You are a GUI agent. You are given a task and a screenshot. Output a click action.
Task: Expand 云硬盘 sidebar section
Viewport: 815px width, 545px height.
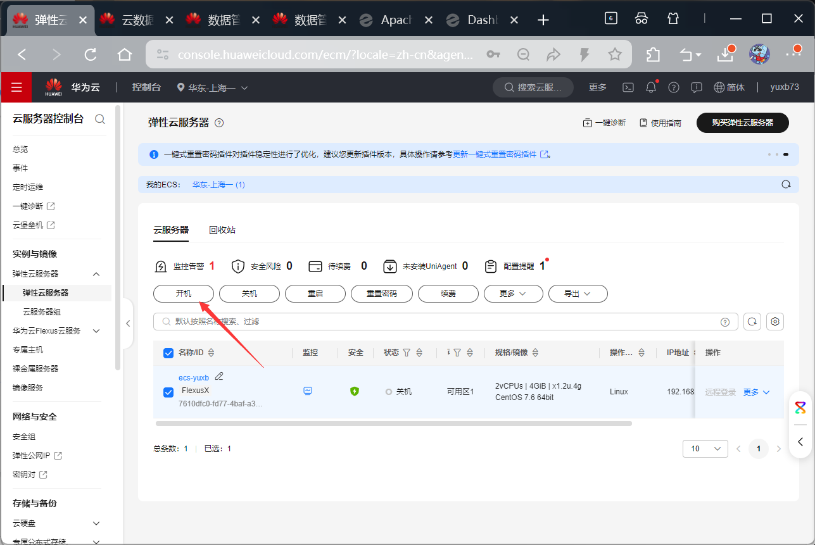(96, 523)
